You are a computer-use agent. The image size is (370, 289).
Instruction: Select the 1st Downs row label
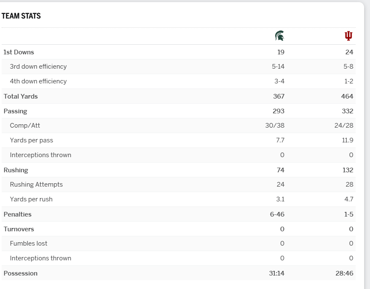(x=19, y=52)
